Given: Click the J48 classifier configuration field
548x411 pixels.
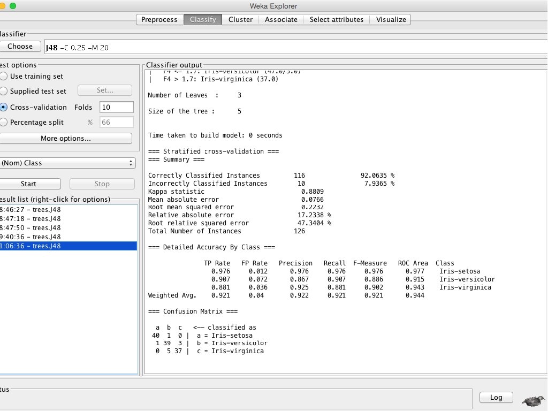Looking at the screenshot, I should pyautogui.click(x=294, y=47).
